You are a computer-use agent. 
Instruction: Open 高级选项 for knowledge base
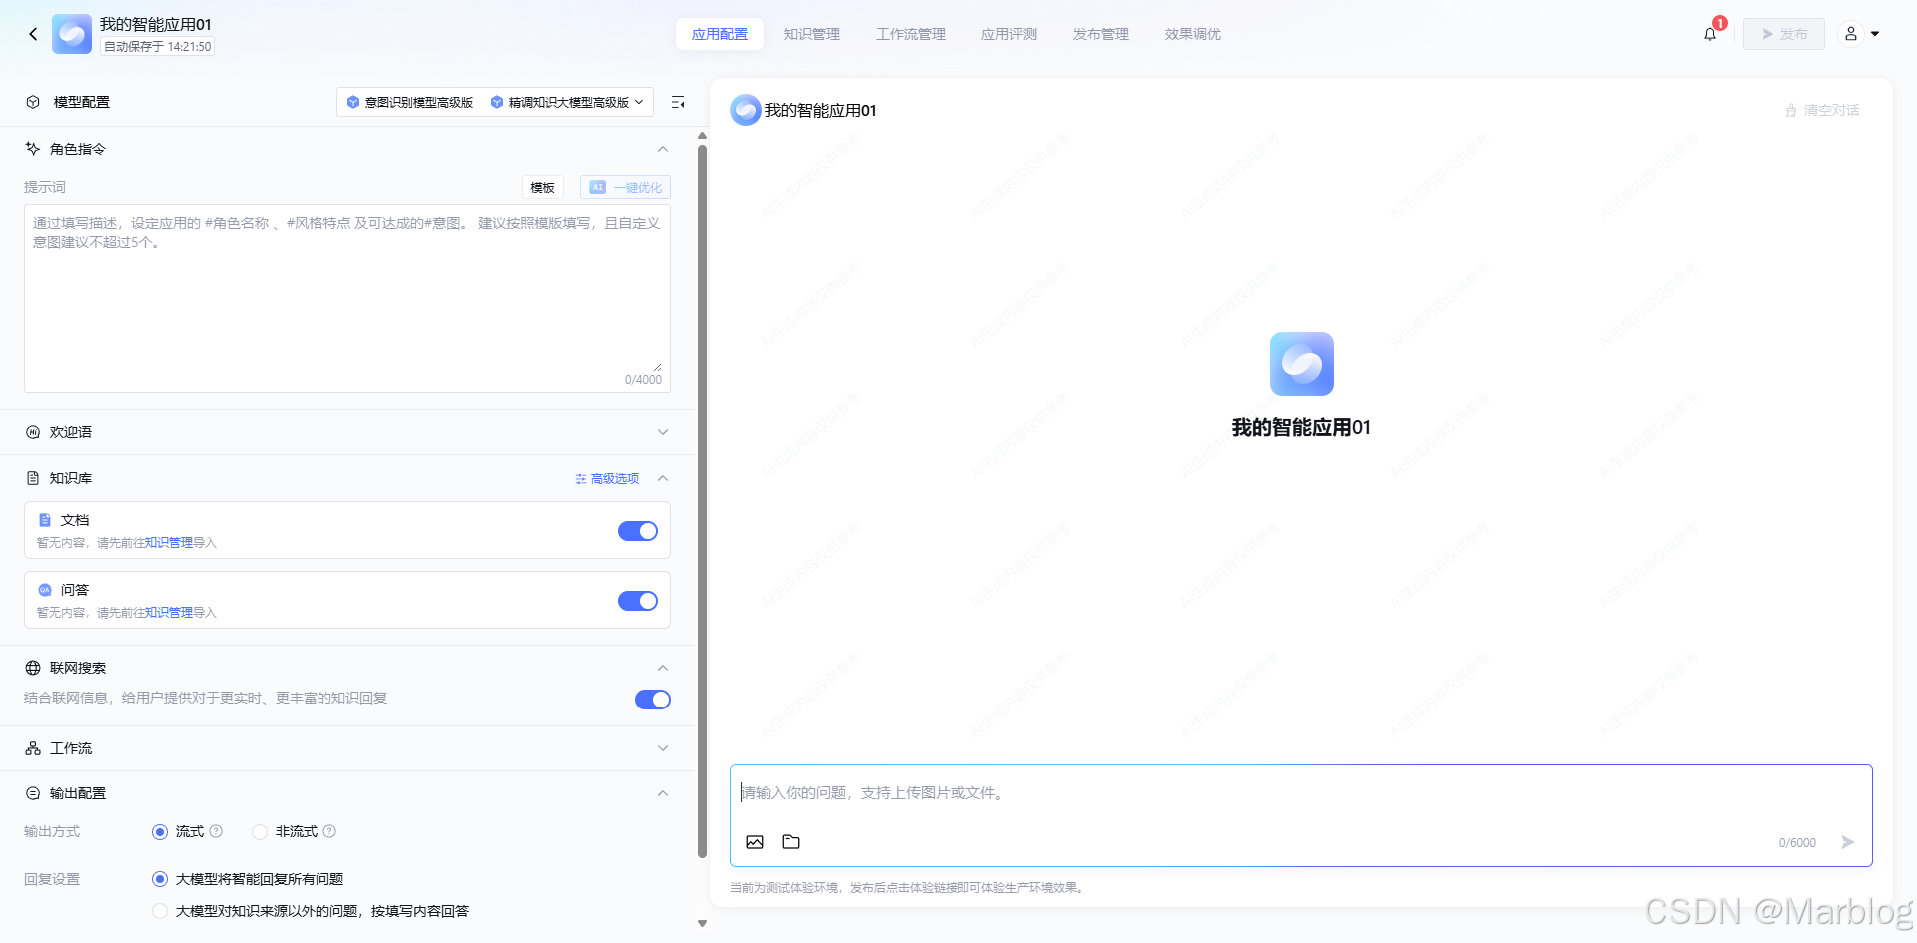(x=607, y=479)
